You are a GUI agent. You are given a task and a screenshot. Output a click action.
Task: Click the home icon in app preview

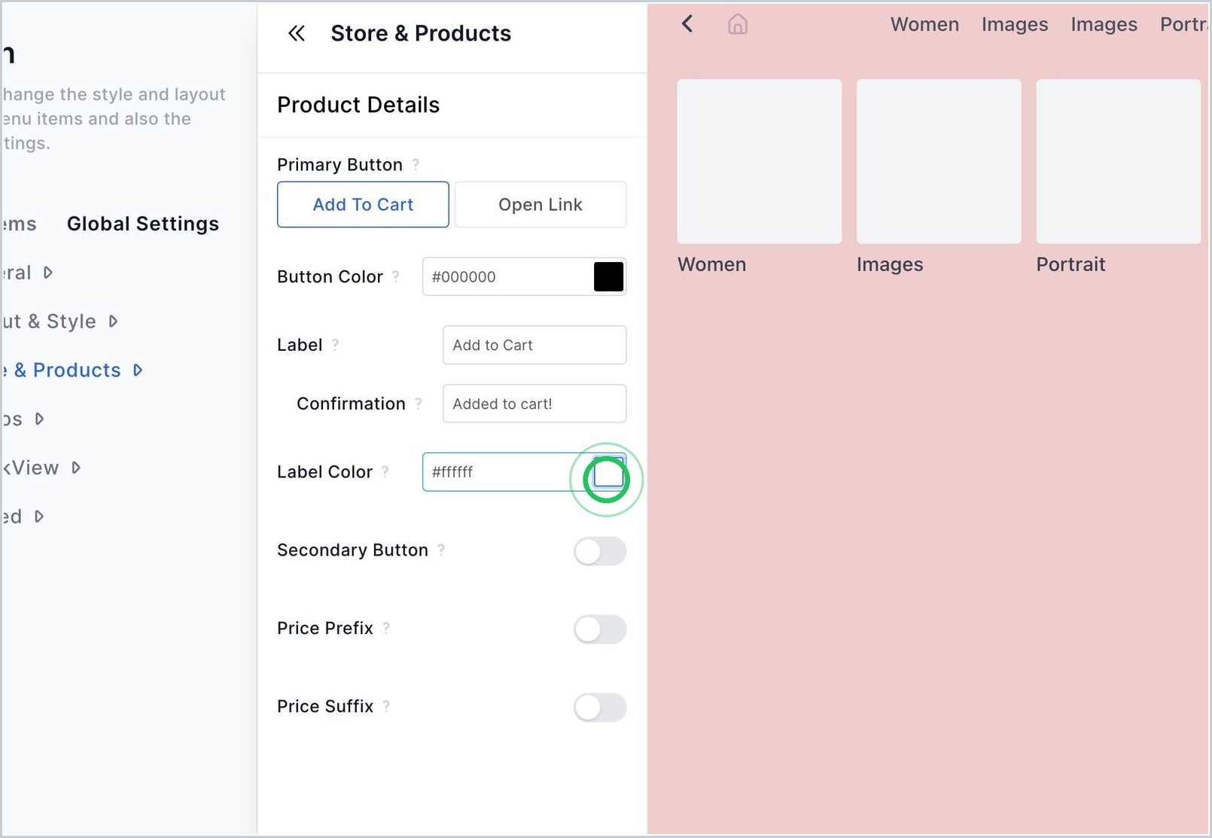click(738, 25)
